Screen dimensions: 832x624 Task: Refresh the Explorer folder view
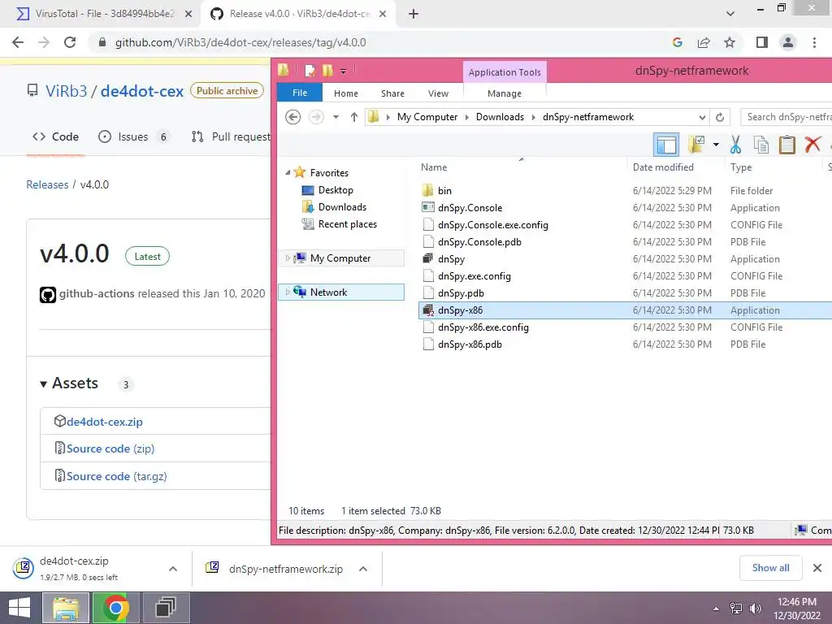(720, 117)
